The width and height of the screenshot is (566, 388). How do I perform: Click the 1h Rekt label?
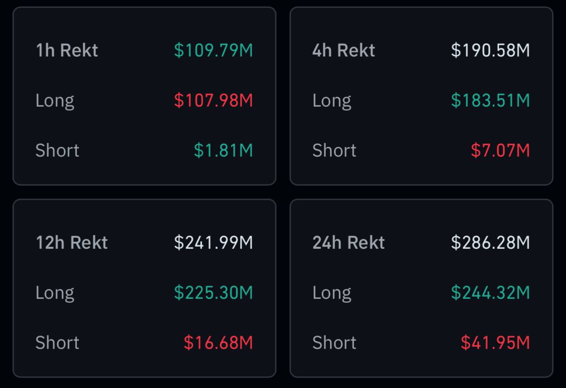point(67,50)
